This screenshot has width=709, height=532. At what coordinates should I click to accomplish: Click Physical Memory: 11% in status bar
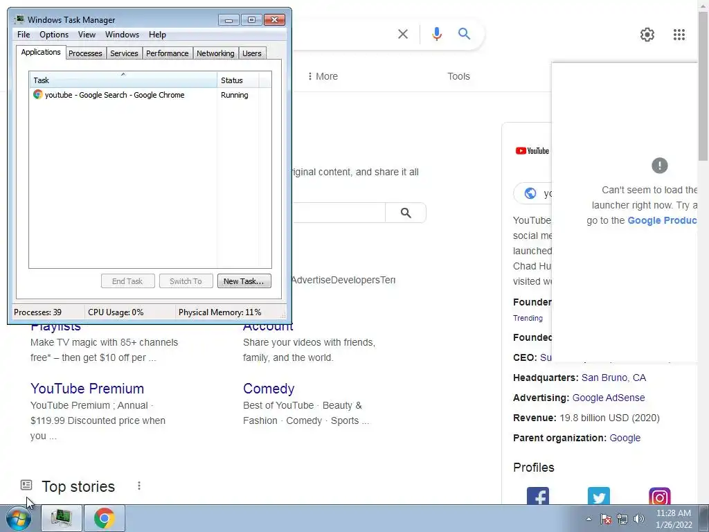[219, 312]
